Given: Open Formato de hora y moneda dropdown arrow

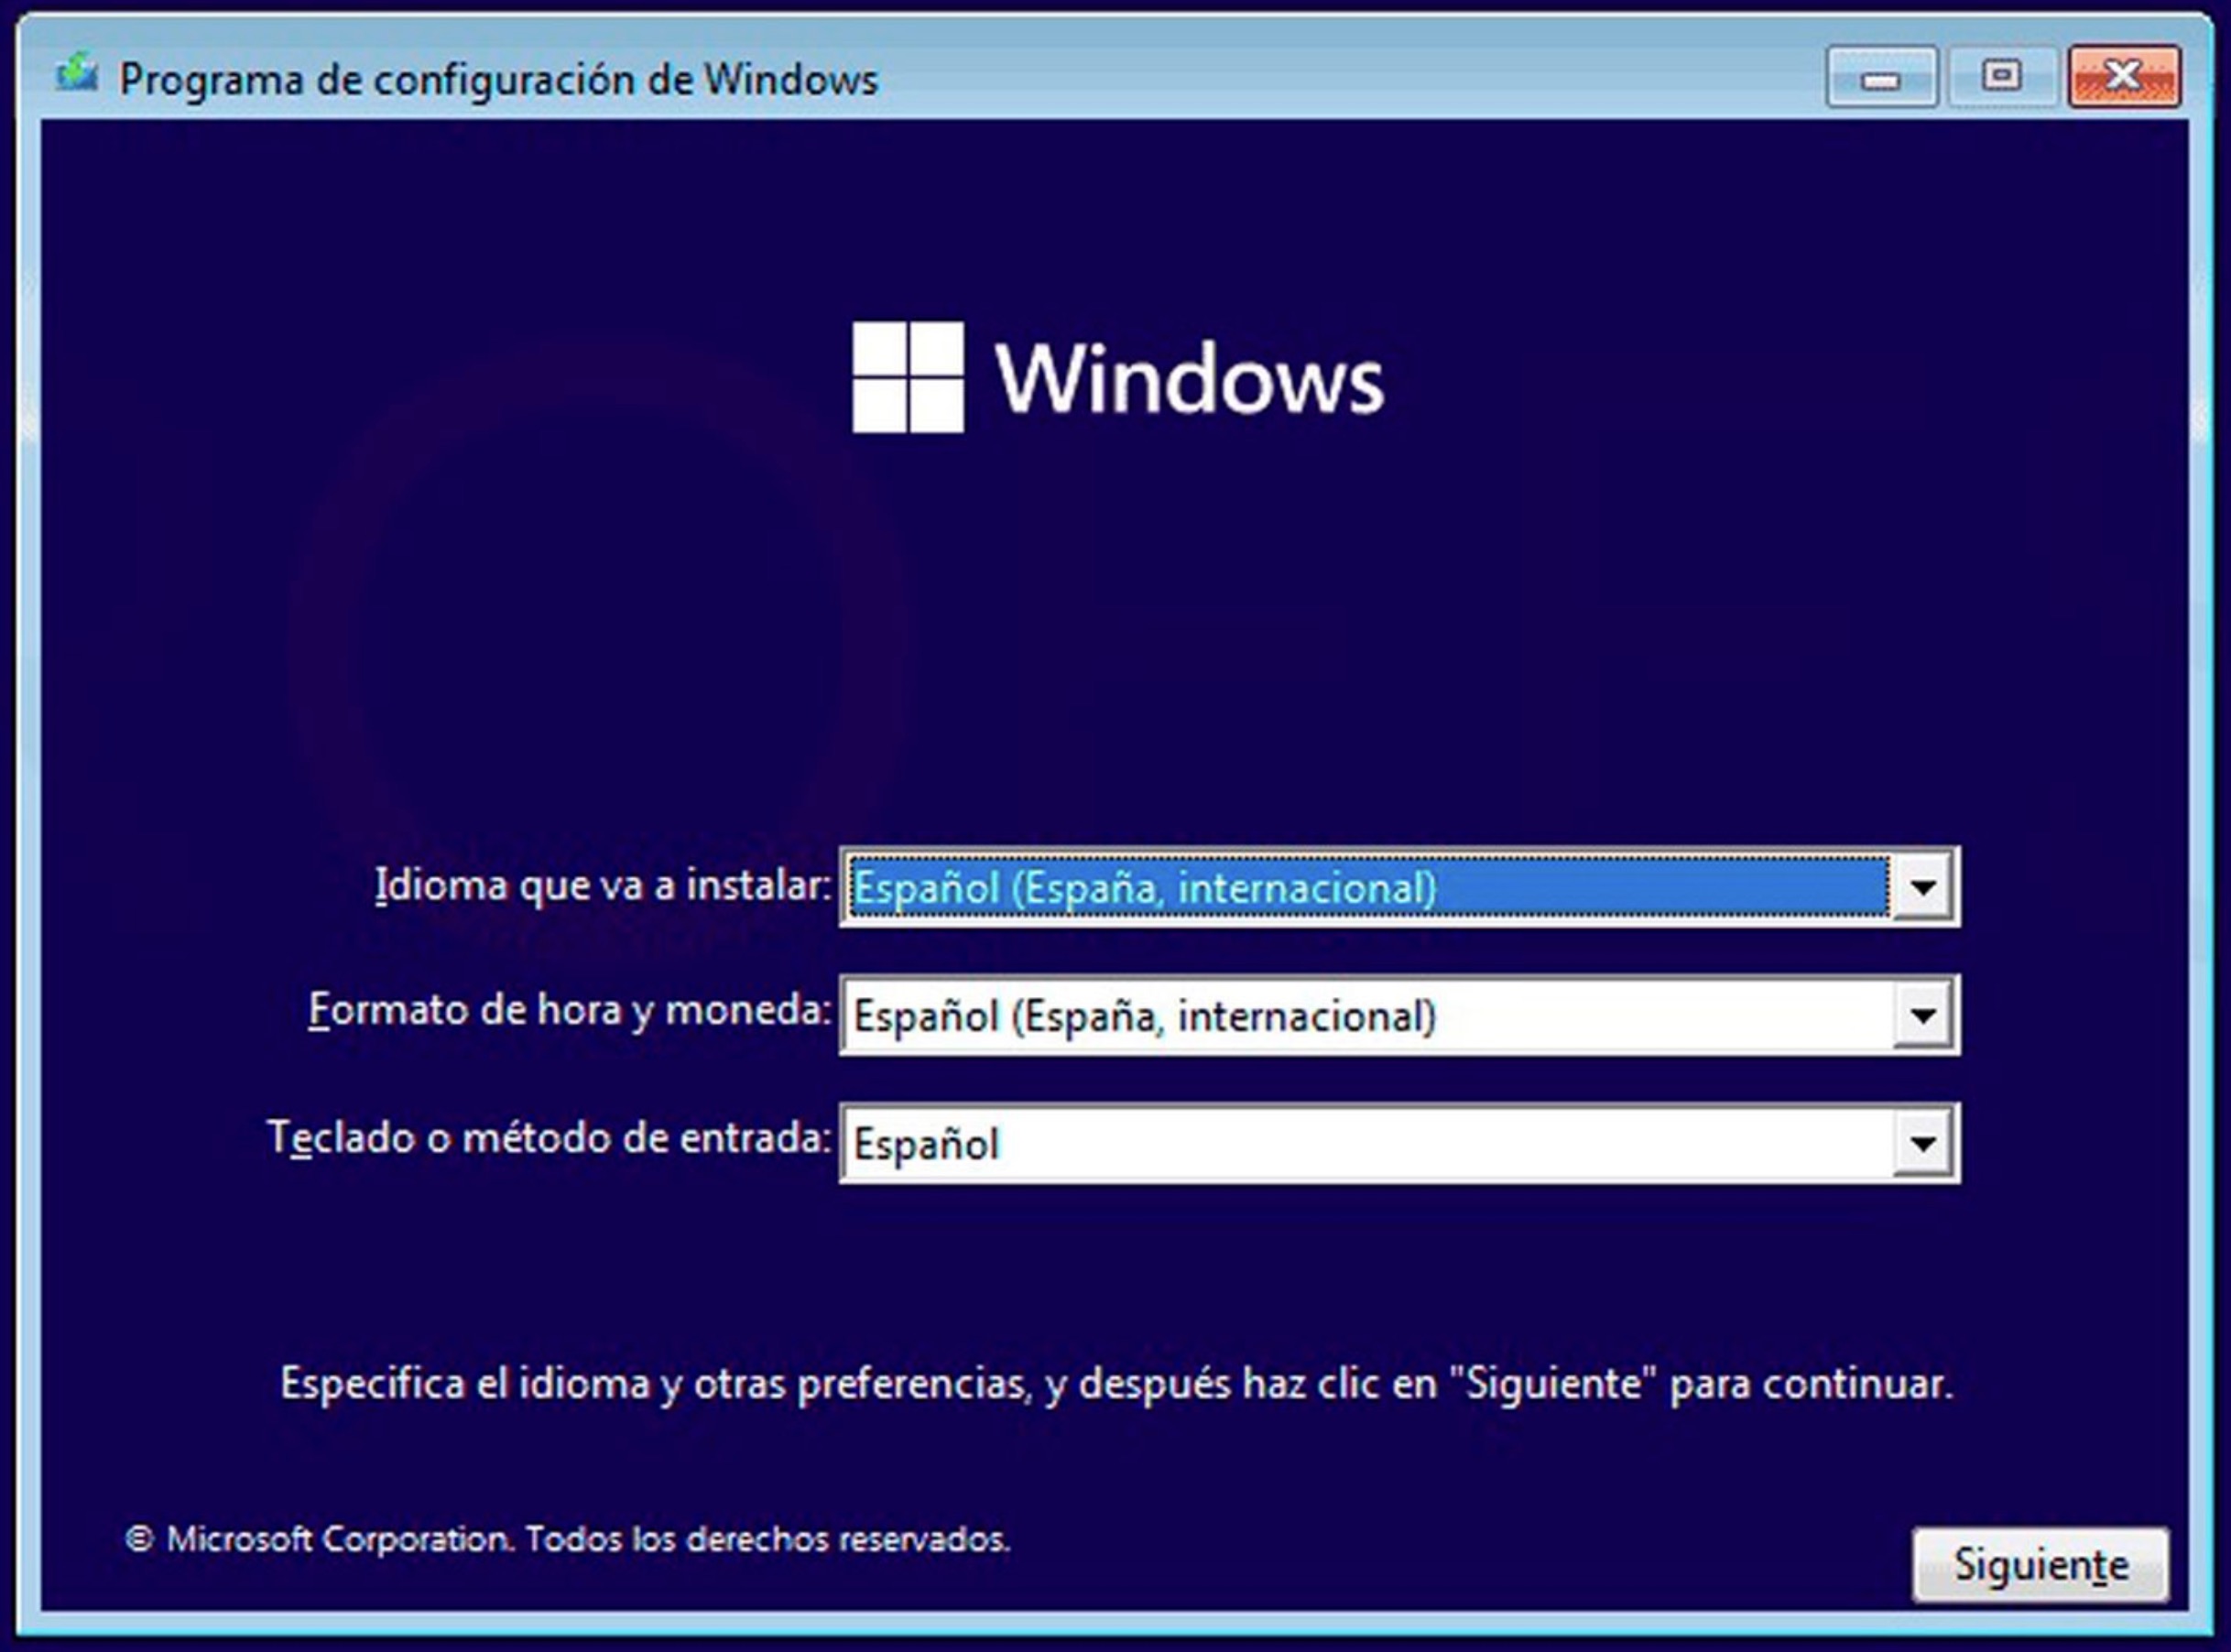Looking at the screenshot, I should [x=1922, y=1016].
